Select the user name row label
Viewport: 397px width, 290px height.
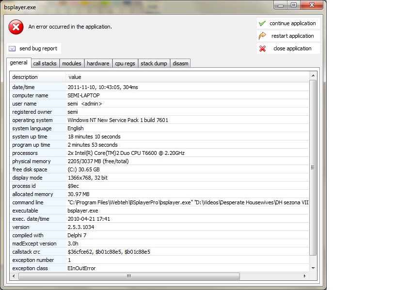coord(24,104)
